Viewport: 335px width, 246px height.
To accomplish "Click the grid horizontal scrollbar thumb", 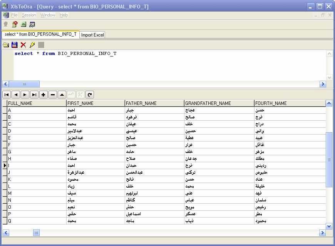I will click(36, 233).
